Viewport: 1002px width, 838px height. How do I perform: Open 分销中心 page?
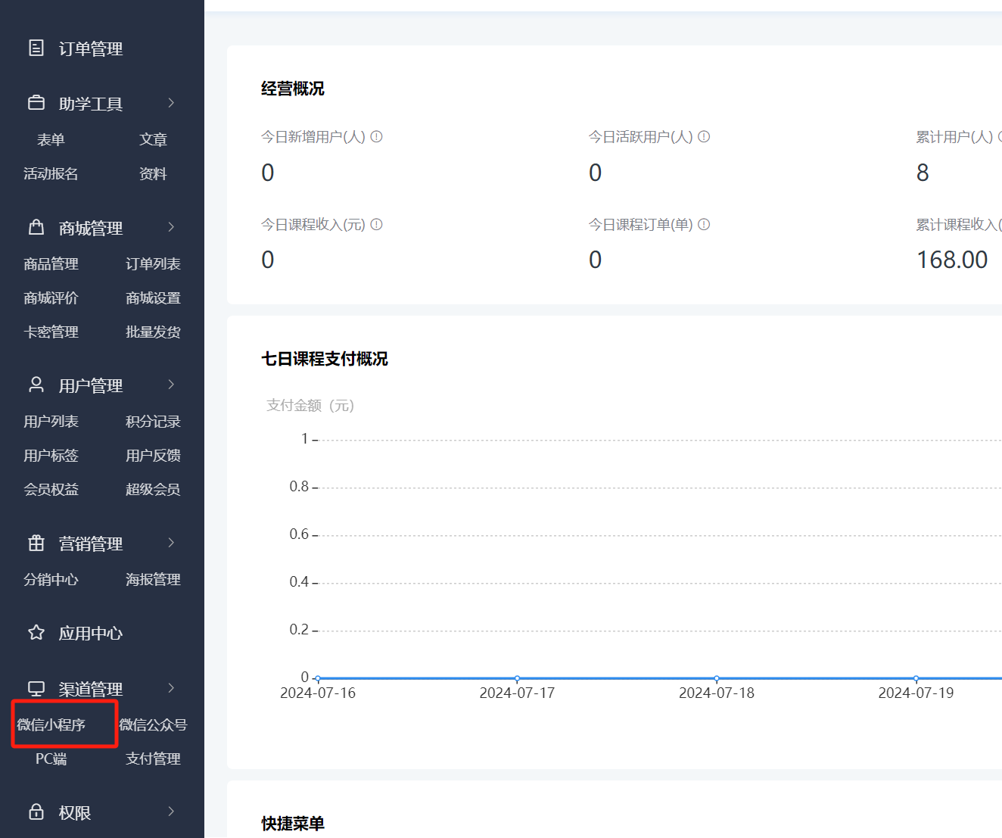tap(51, 580)
